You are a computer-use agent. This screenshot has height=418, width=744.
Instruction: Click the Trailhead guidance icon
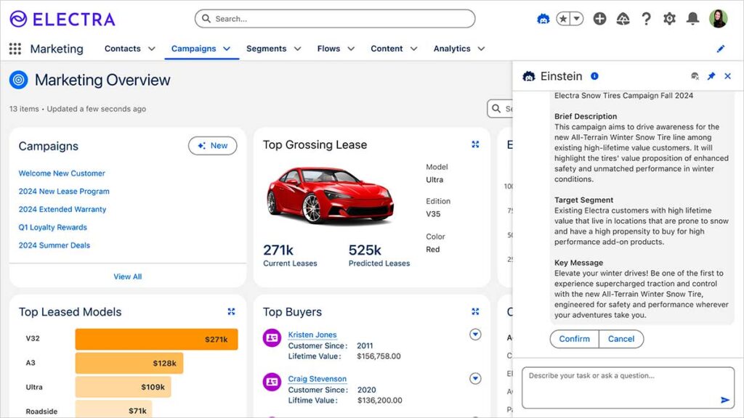coord(623,19)
